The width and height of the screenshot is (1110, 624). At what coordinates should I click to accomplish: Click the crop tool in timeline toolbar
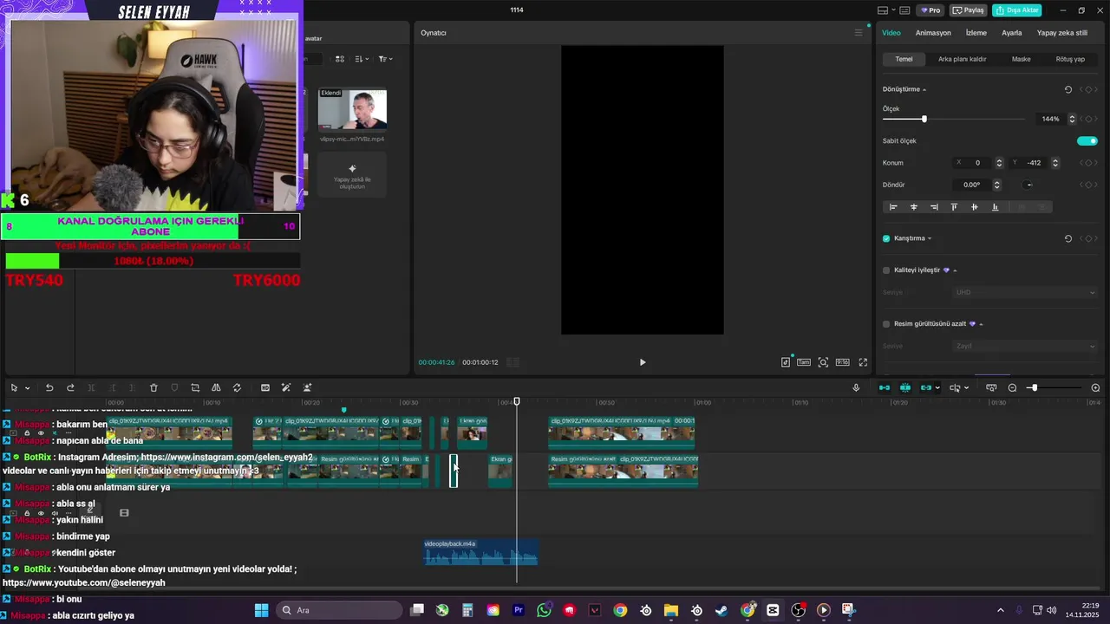point(195,387)
